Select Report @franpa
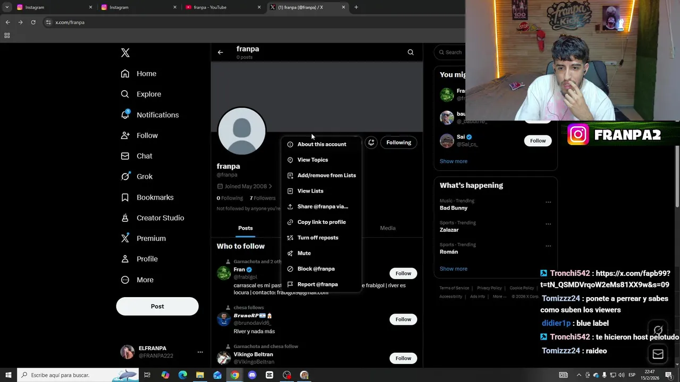Image resolution: width=680 pixels, height=382 pixels. [x=321, y=284]
